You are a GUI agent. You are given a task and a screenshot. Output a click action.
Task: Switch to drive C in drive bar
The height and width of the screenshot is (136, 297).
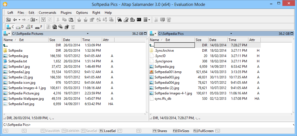click(10, 27)
